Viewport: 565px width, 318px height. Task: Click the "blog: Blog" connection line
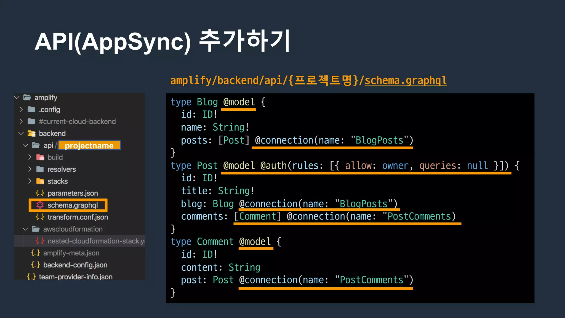pyautogui.click(x=289, y=204)
